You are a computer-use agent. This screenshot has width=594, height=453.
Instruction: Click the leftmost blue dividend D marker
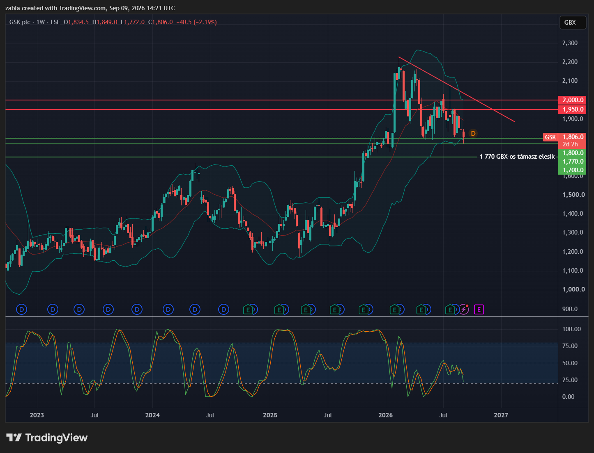[22, 310]
